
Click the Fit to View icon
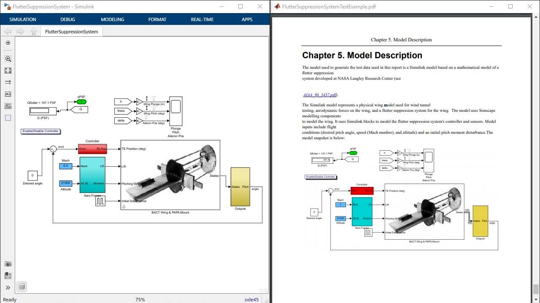pos(8,71)
